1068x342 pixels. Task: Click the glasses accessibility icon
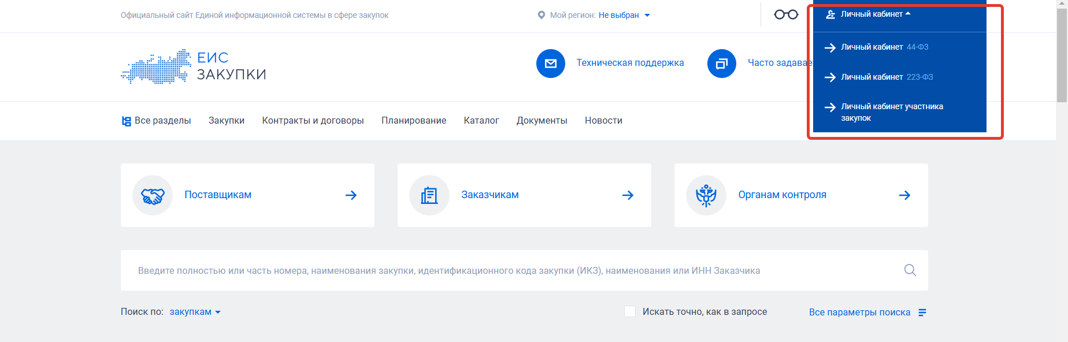point(786,14)
